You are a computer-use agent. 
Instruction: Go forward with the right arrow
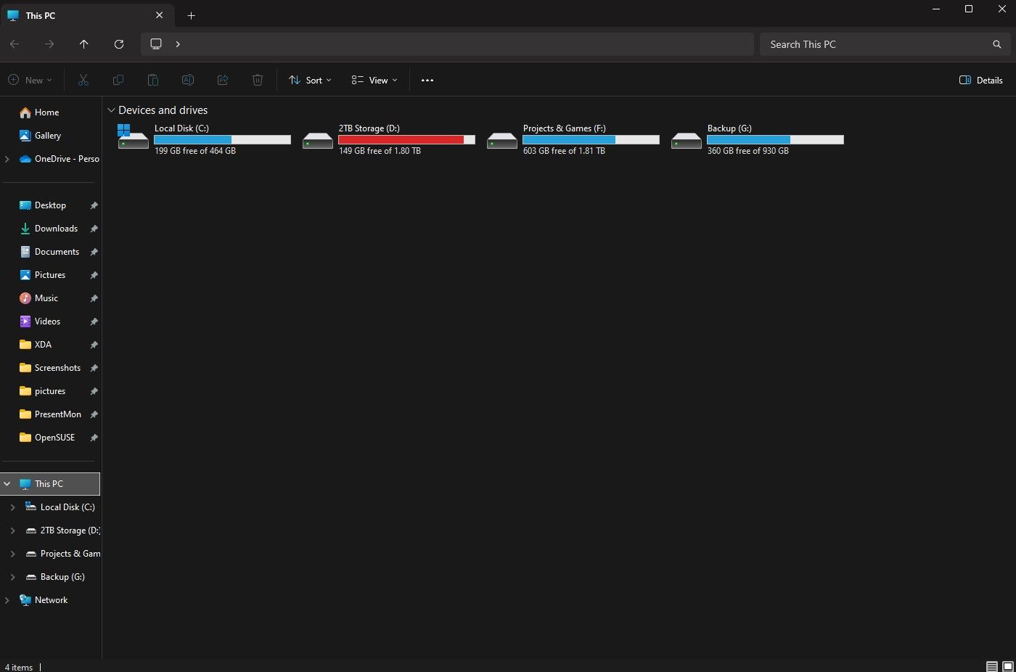pyautogui.click(x=49, y=44)
